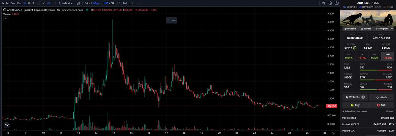
Task: Click the Pooled SOL 401.080 value
Action: 380,131
